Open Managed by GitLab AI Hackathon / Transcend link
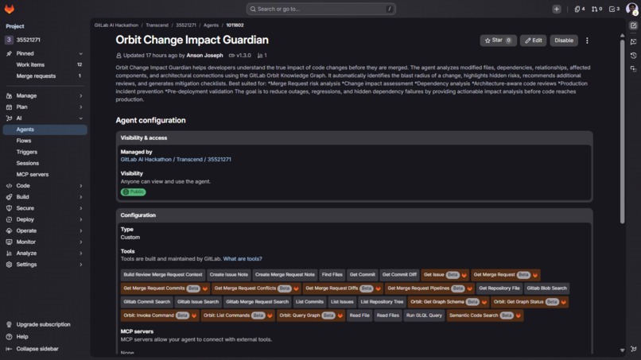Screen dimensions: 641x360 176,160
